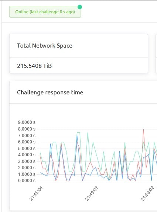This screenshot has height=212, width=157.
Task: Click the 3.0000 s axis label
Action: 27,161
